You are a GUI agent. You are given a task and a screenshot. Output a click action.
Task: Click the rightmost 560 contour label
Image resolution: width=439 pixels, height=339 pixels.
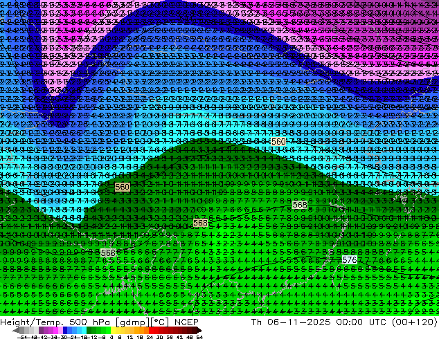pos(278,142)
